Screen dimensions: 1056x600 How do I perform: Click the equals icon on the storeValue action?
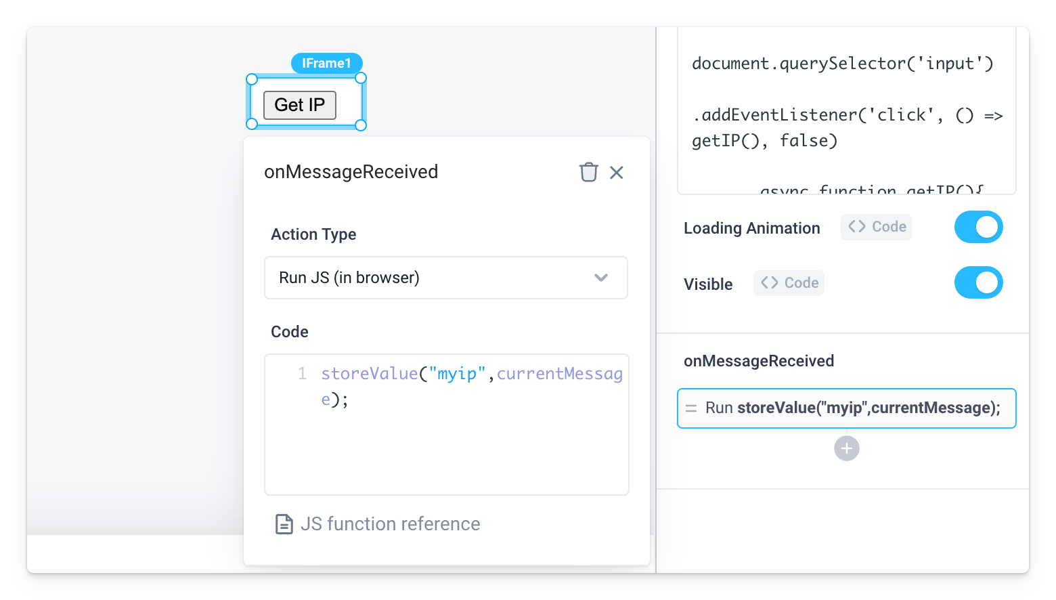coord(692,408)
